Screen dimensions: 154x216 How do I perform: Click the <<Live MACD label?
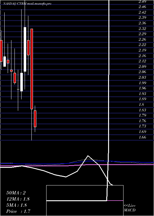click(x=130, y=208)
